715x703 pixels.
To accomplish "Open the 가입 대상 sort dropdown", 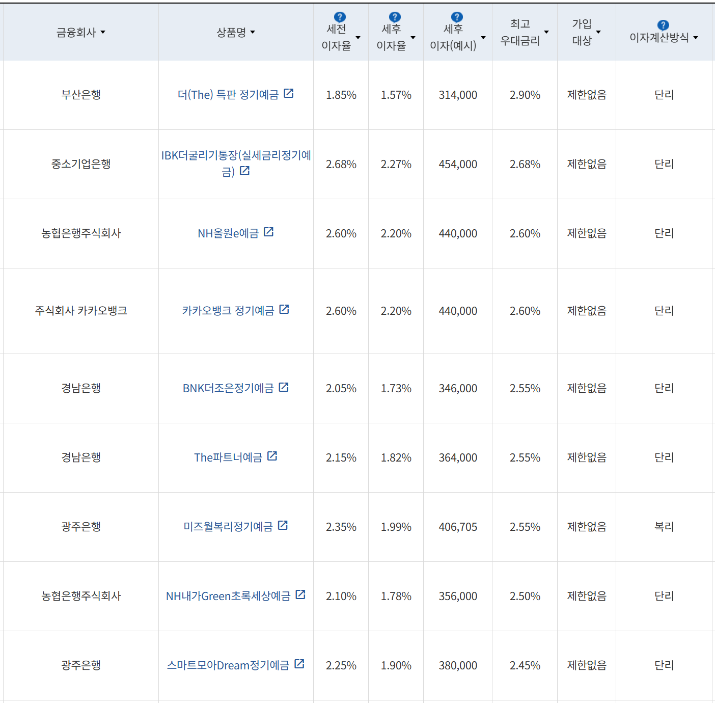I will pyautogui.click(x=599, y=32).
